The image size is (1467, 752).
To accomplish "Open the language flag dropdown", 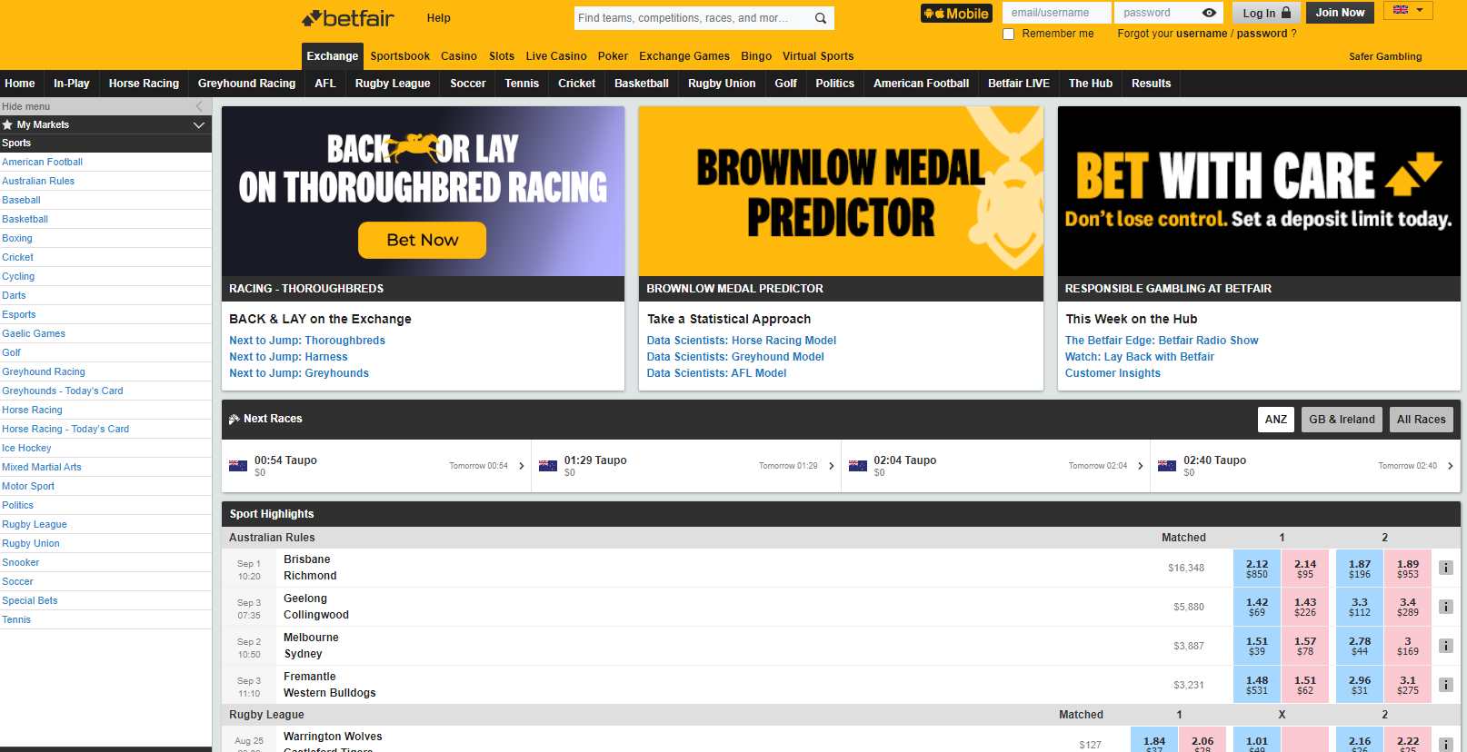I will (x=1408, y=10).
